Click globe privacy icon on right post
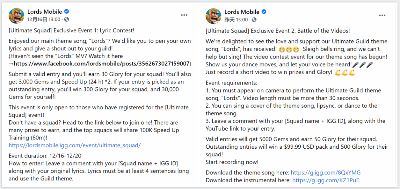 [254, 20]
